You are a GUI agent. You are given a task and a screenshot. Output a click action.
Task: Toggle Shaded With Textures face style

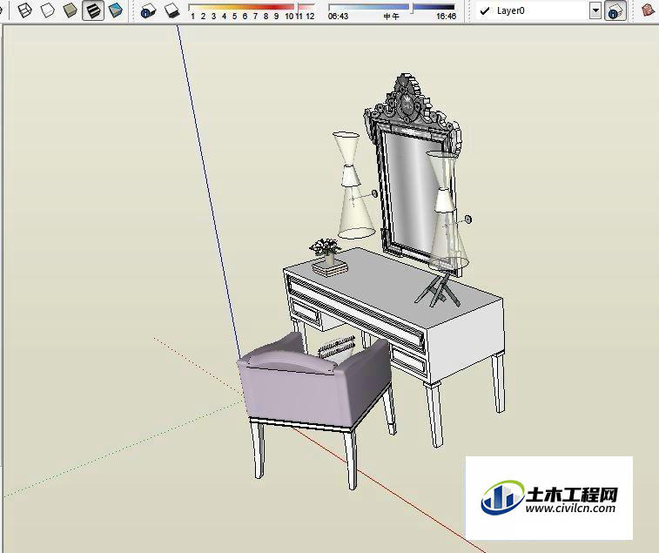pyautogui.click(x=93, y=10)
